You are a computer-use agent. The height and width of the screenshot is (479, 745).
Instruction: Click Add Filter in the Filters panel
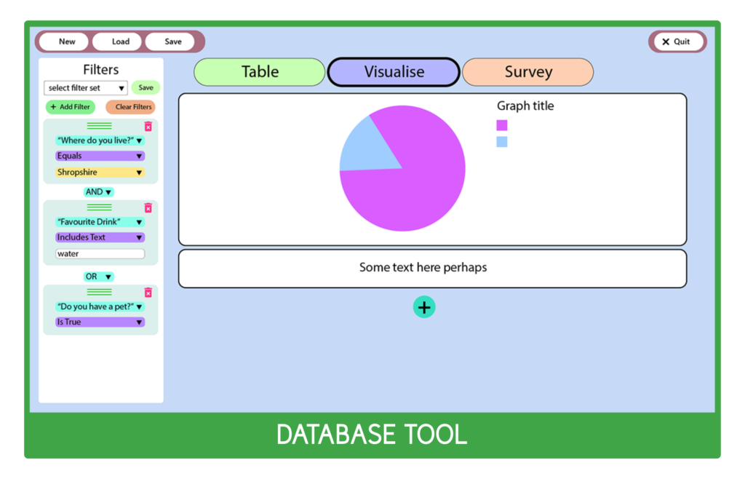pyautogui.click(x=70, y=107)
